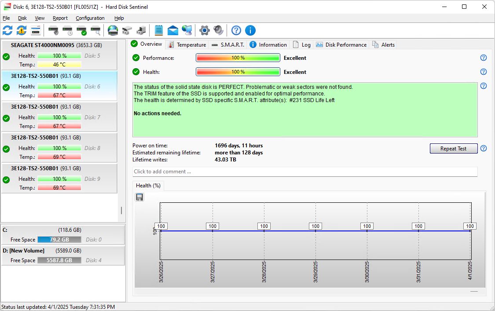The image size is (495, 311).
Task: Click the green check icon beside Performance label
Action: pos(136,58)
